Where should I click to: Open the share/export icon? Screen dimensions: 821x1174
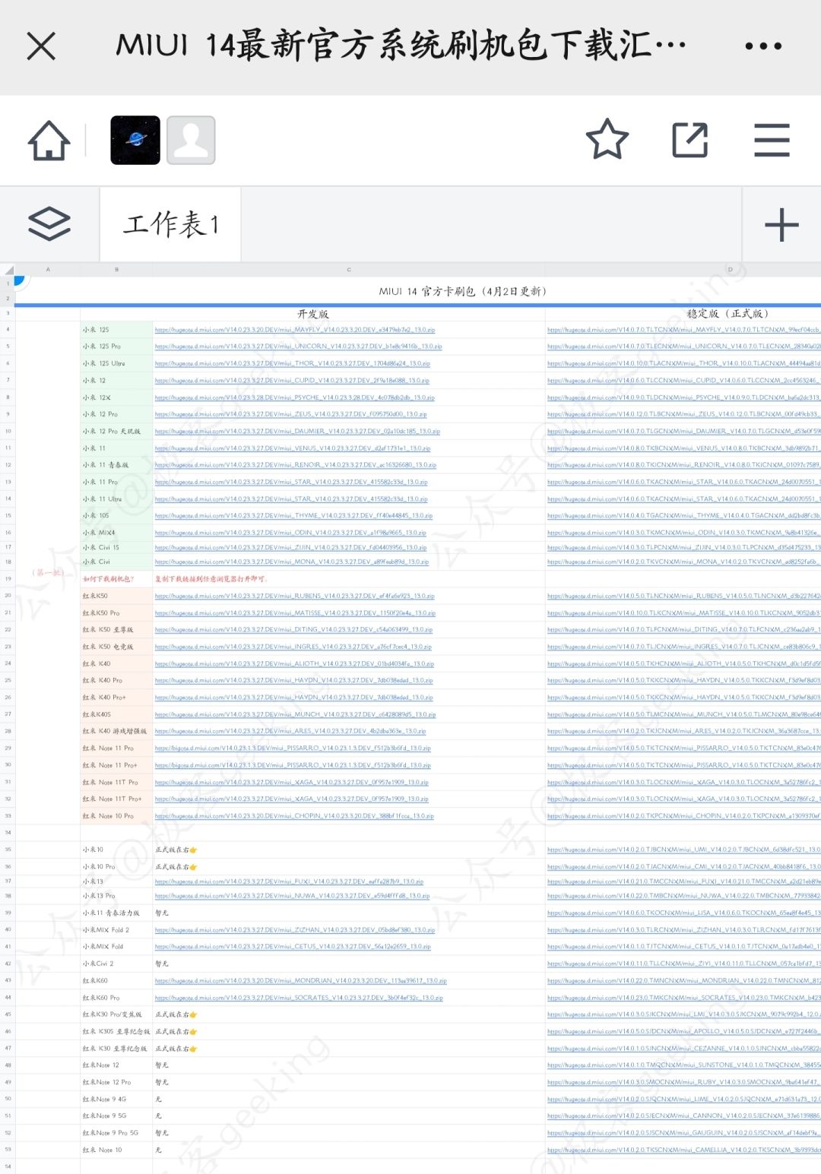pos(689,141)
